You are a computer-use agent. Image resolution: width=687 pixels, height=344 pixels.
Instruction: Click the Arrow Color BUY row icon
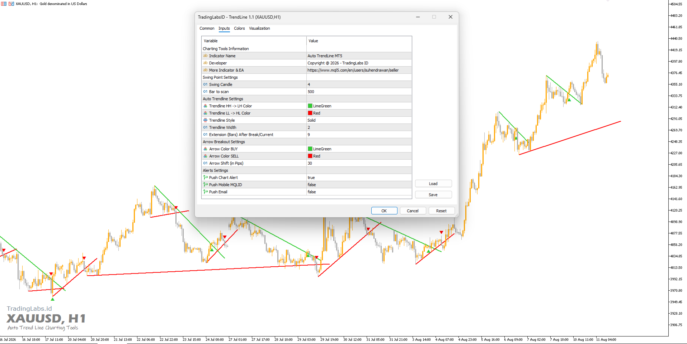(x=205, y=149)
